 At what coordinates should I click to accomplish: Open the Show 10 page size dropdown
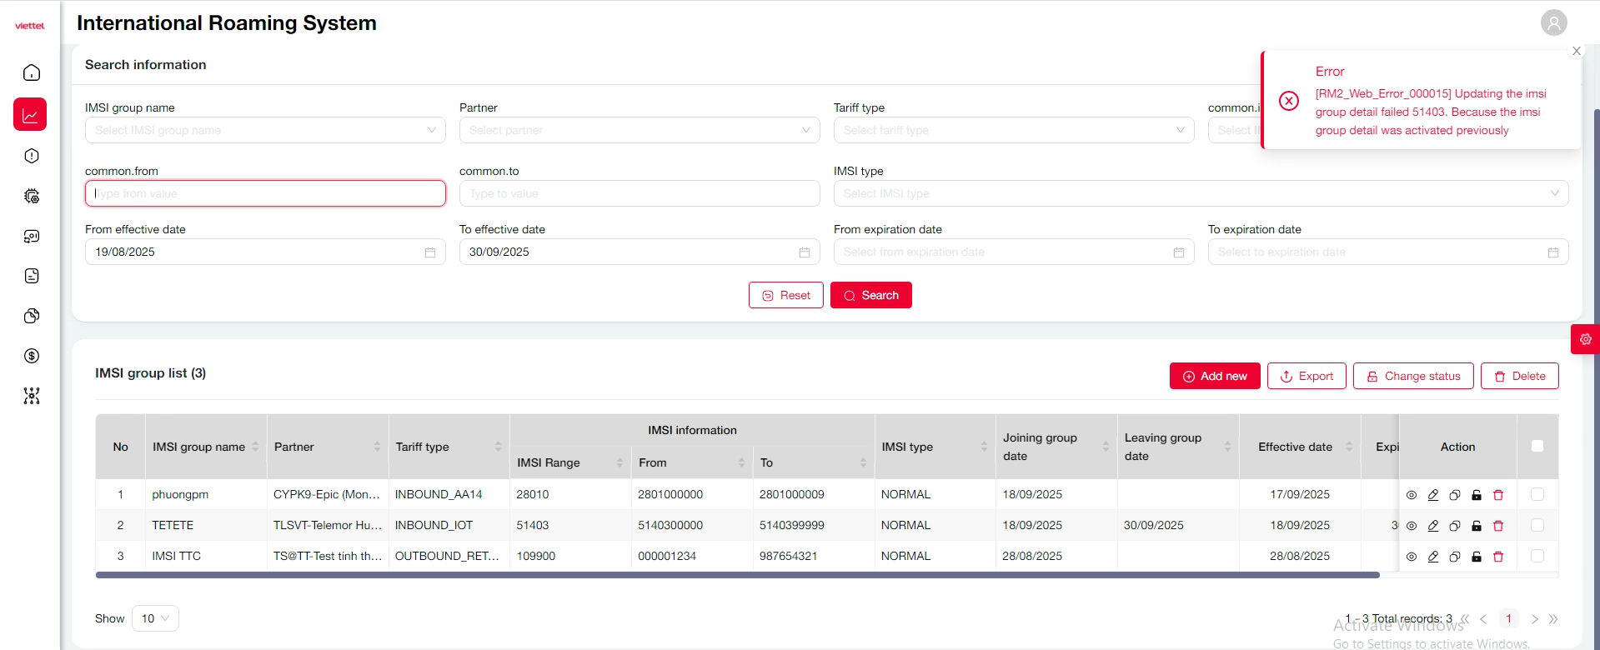[x=155, y=618]
